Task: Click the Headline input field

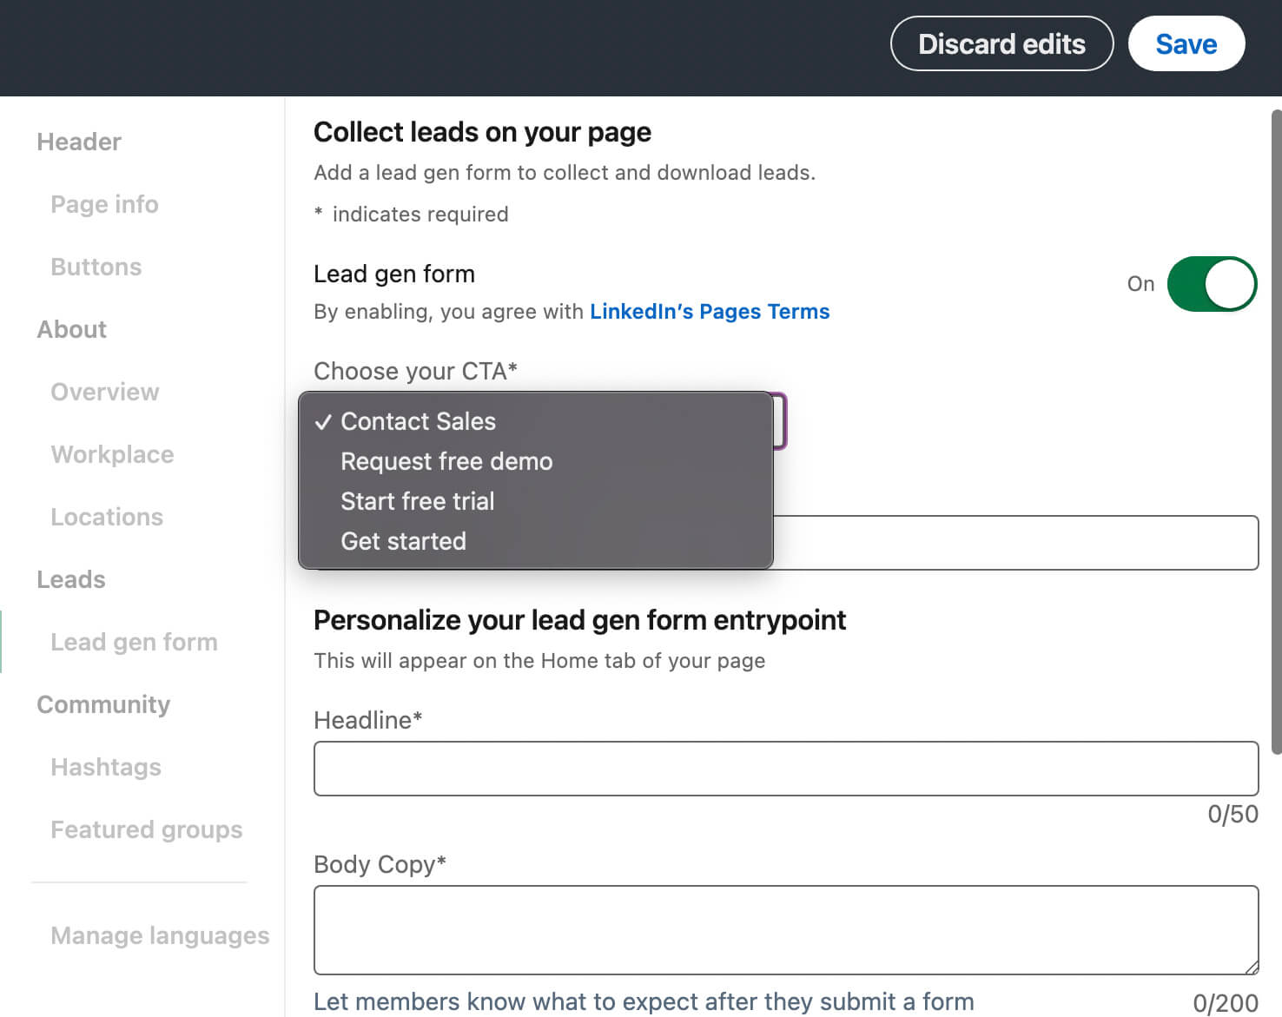Action: coord(786,769)
